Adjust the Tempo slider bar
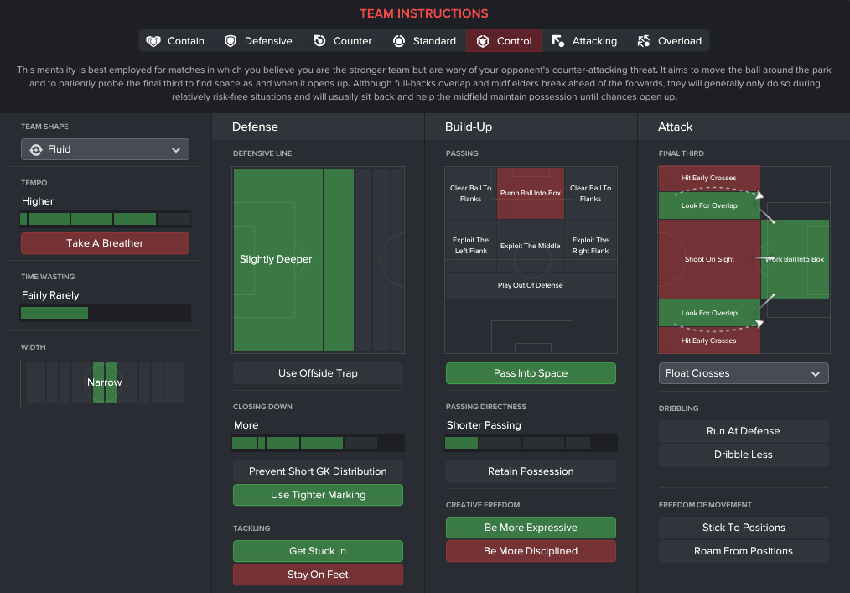This screenshot has width=850, height=593. point(105,219)
